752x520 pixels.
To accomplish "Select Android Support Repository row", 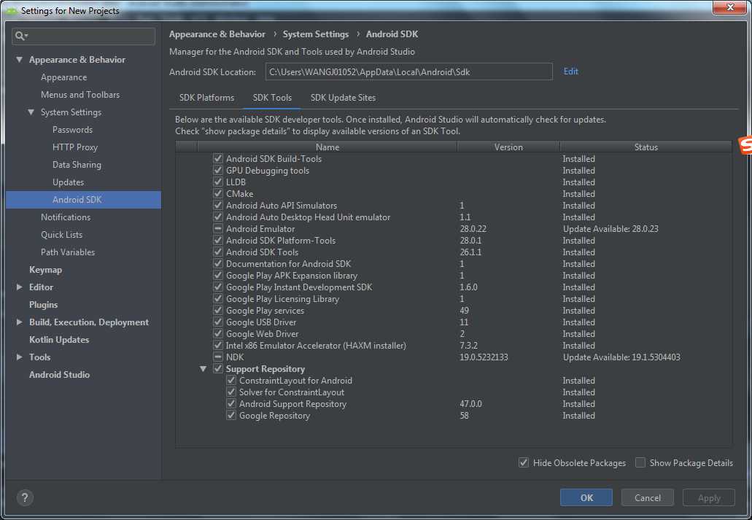I will (x=454, y=404).
